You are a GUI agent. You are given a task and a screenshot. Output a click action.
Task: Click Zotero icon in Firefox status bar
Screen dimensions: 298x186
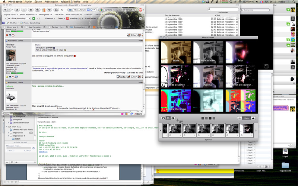[138, 114]
